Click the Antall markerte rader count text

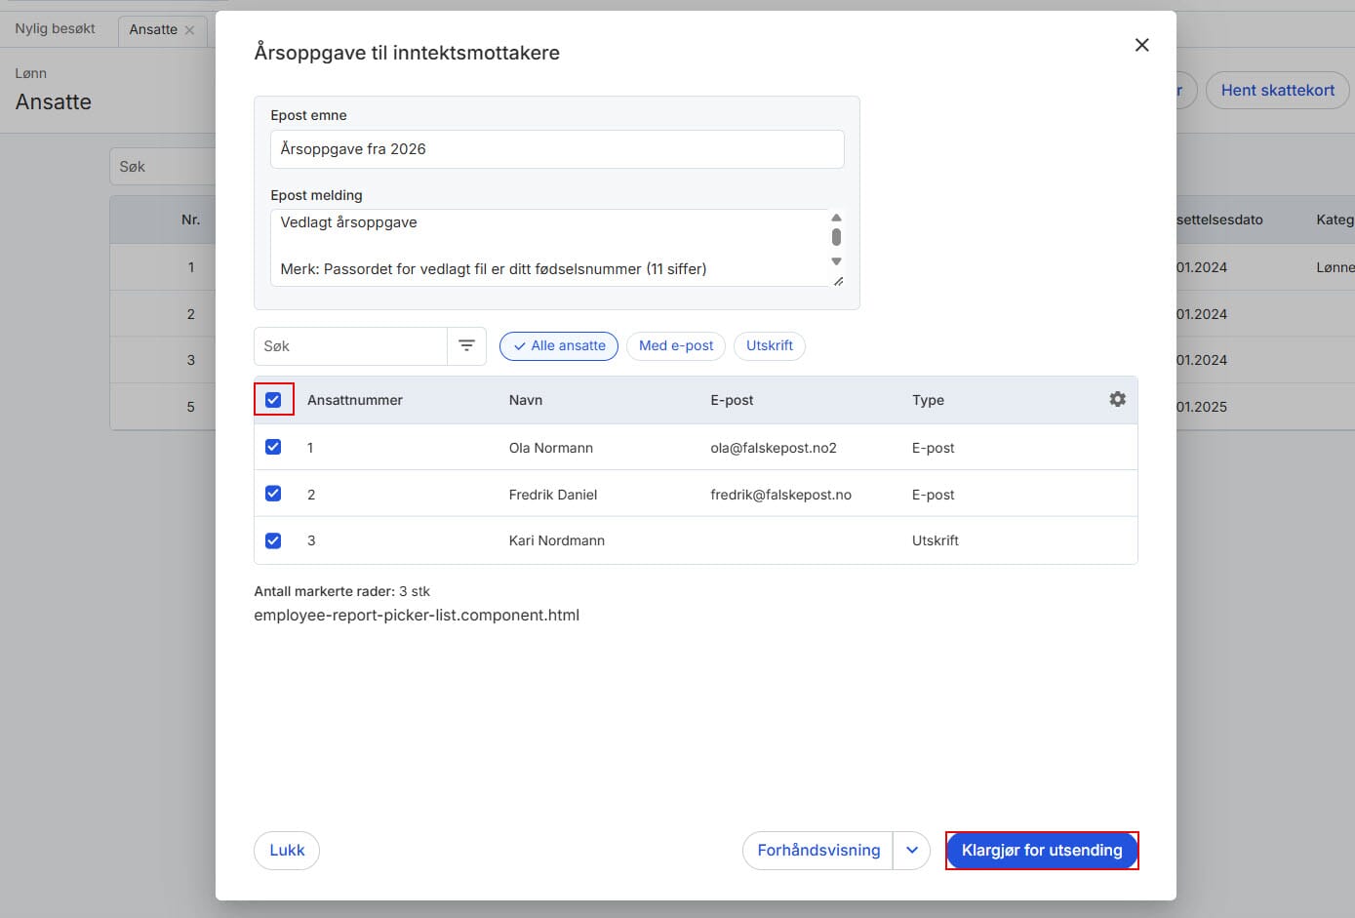click(x=341, y=591)
